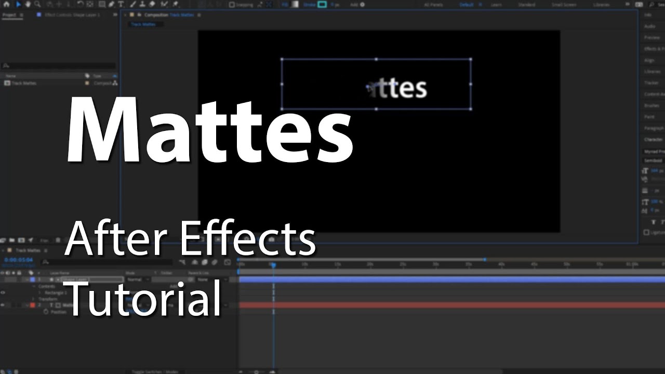
Task: Hide the Rectangle 1 shape with its eye icon
Action: pyautogui.click(x=3, y=292)
